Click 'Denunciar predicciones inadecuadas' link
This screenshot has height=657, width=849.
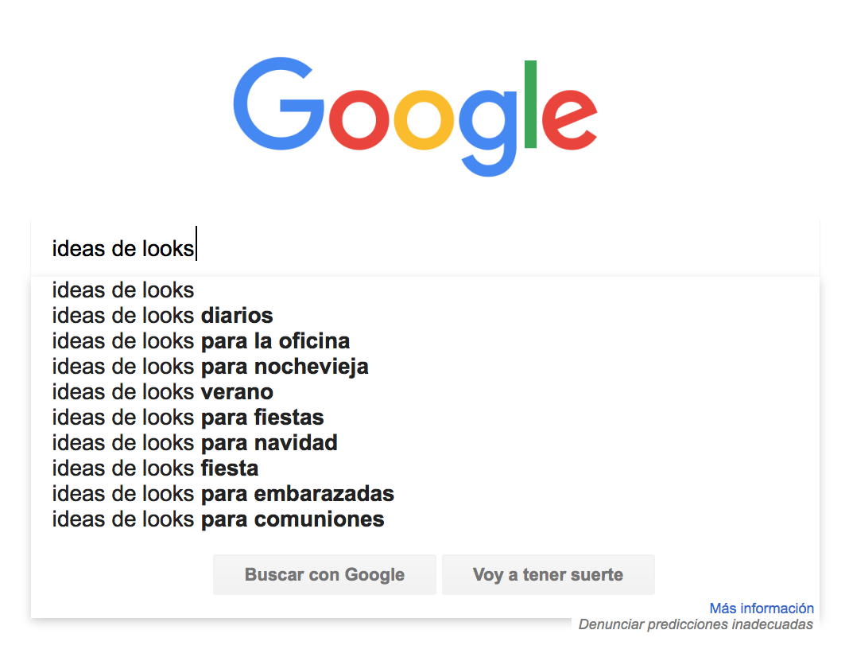[696, 624]
